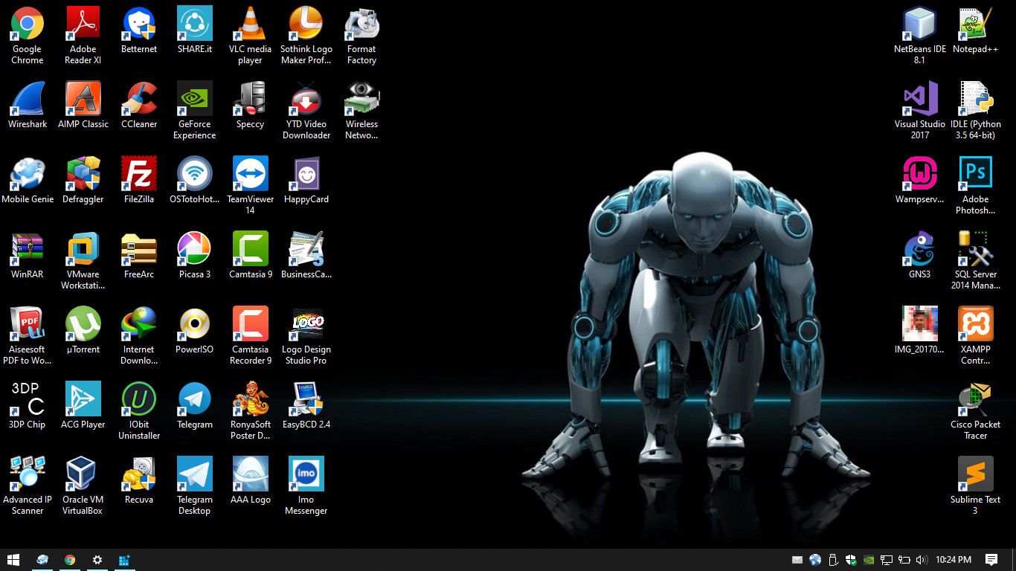Select the IObit Uninstaller icon
This screenshot has height=571, width=1016.
click(x=139, y=399)
